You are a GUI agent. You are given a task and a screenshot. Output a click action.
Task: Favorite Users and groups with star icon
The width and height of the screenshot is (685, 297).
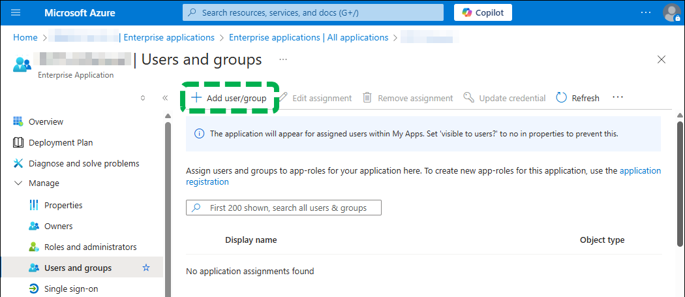click(146, 268)
